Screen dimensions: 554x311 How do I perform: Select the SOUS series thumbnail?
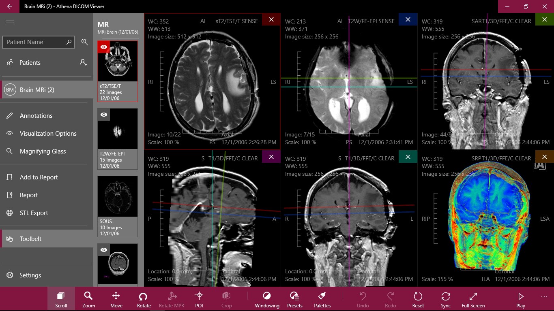pyautogui.click(x=118, y=206)
